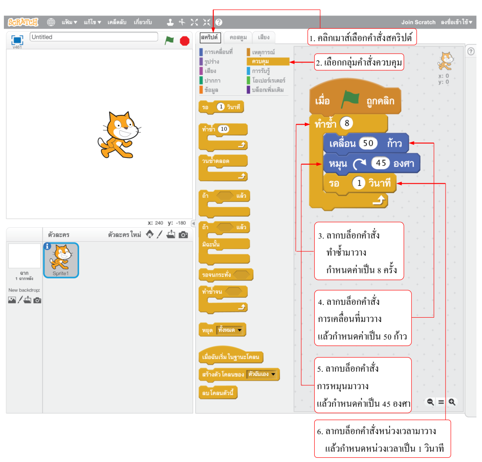Switch to the คอสตูม (Costumes) tab

coord(238,38)
